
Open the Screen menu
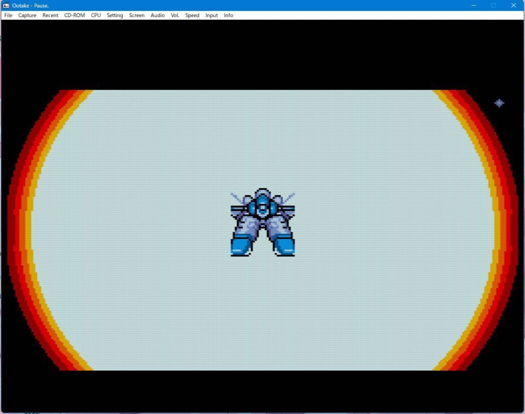coord(137,16)
